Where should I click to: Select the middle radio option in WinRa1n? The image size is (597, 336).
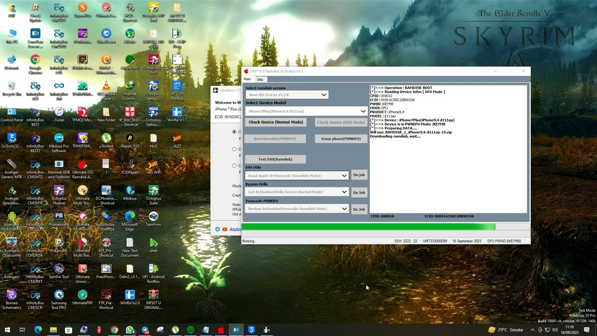tap(234, 149)
